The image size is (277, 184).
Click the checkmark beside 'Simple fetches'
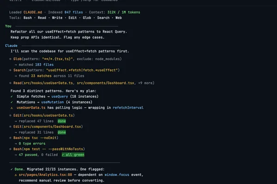click(x=12, y=97)
